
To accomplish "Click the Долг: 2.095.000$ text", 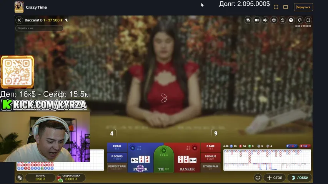I will 244,4.
